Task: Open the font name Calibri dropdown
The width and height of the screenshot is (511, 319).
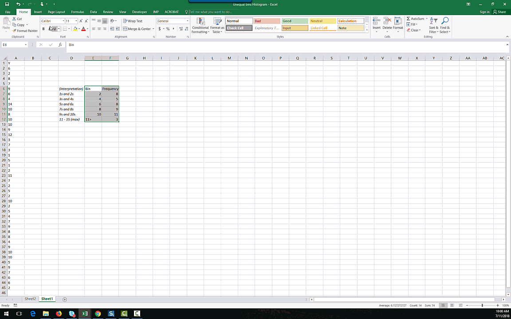Action: click(63, 21)
